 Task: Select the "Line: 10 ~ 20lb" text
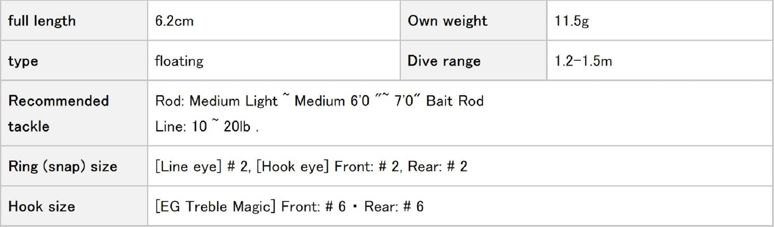tap(203, 127)
